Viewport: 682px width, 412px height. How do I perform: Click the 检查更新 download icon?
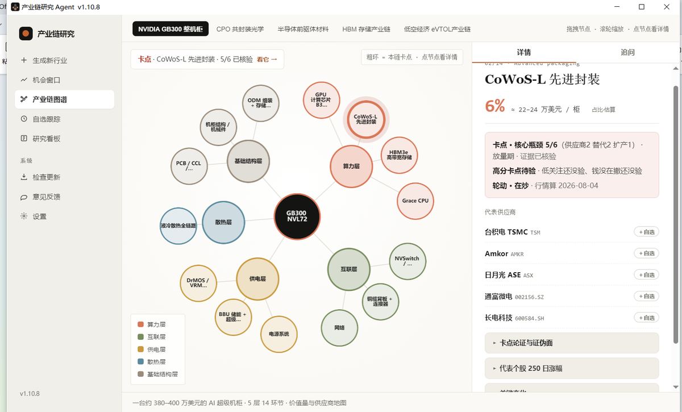(x=23, y=177)
